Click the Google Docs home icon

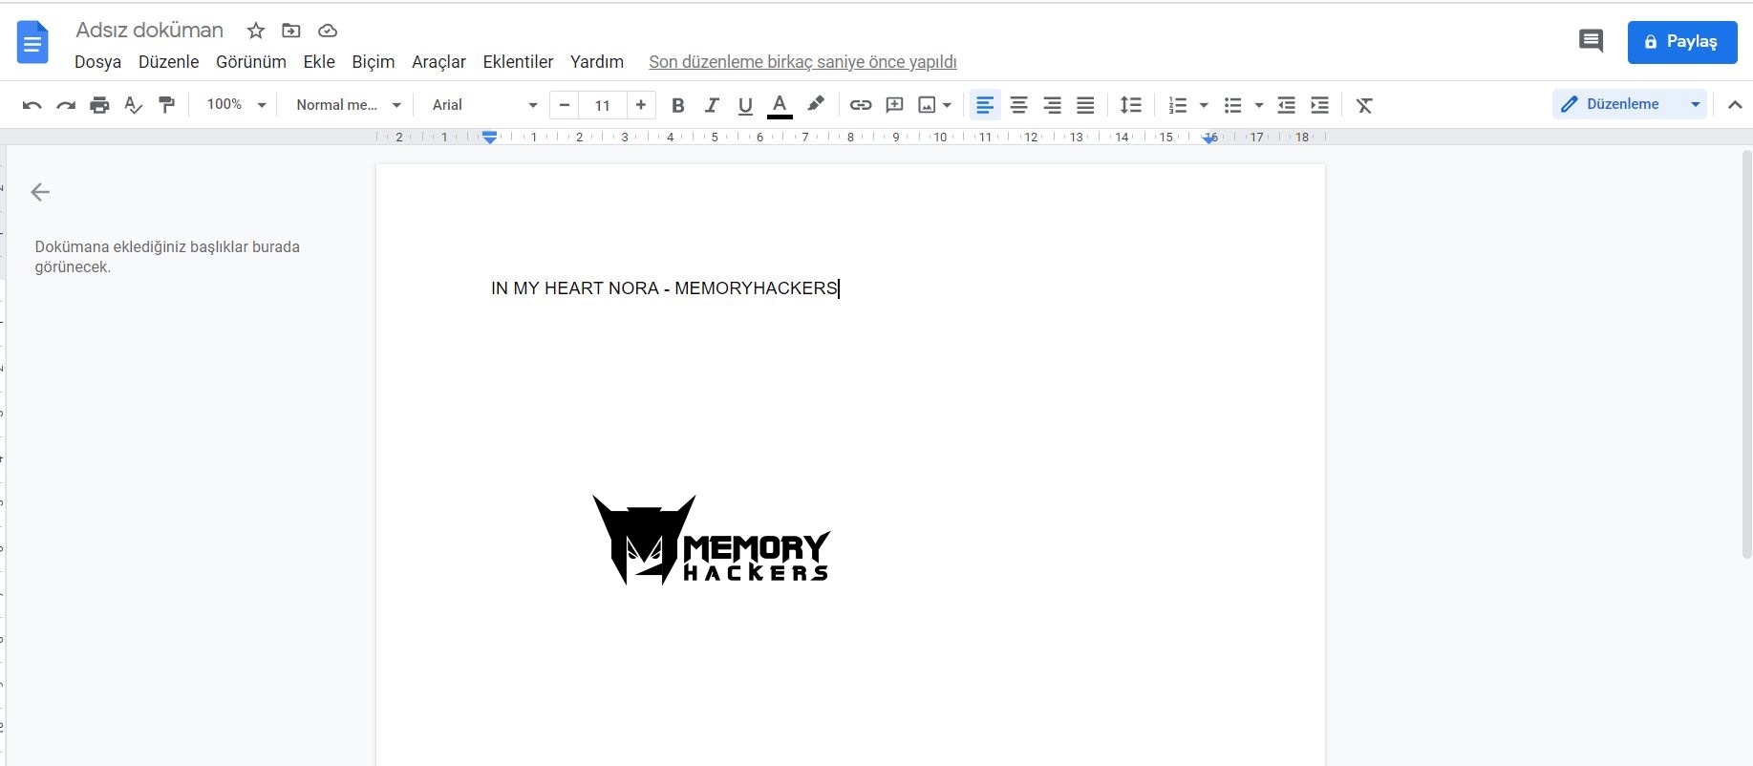tap(32, 43)
